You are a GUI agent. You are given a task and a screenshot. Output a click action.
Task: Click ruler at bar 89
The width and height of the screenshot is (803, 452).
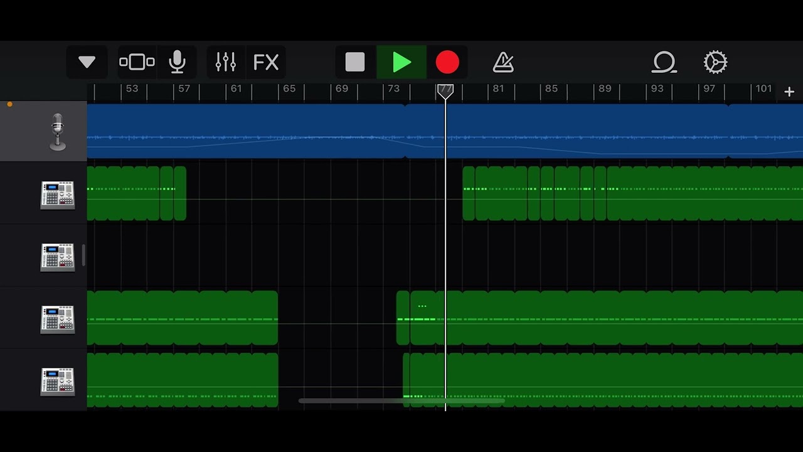click(605, 89)
